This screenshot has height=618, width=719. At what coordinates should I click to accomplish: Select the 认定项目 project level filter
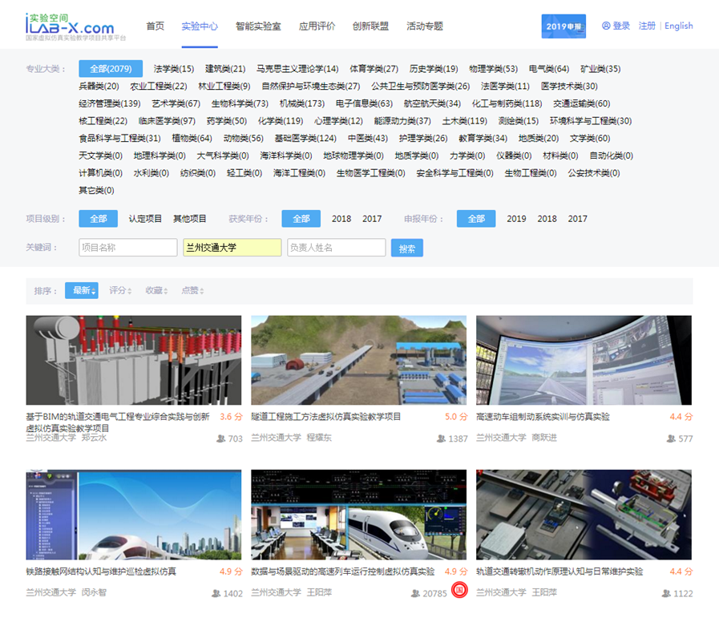pyautogui.click(x=145, y=219)
